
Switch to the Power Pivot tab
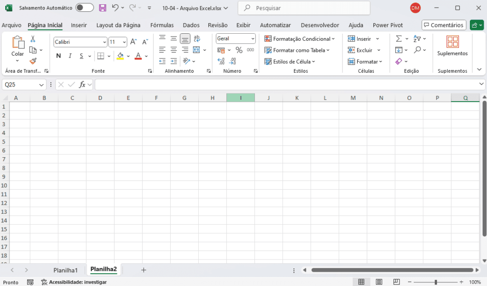388,25
